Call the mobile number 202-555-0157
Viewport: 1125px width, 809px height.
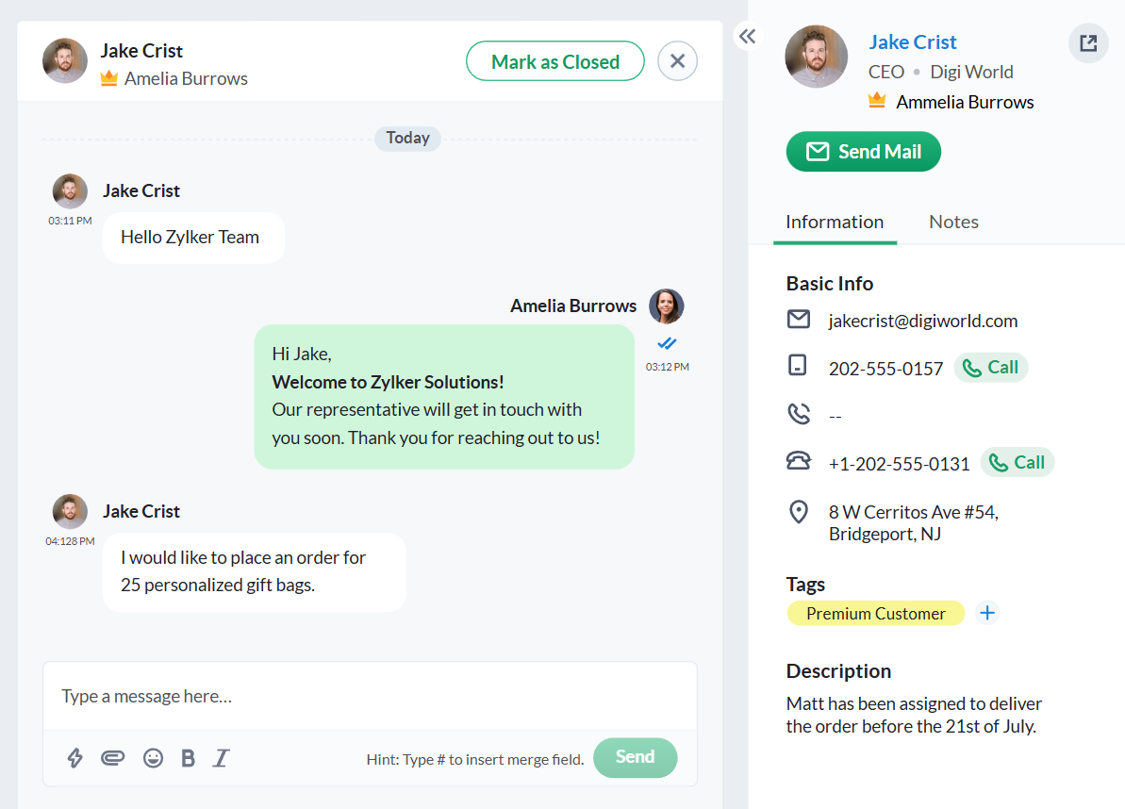tap(991, 368)
